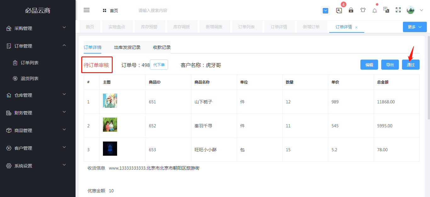Expand the 仓库管理 menu chevron
The width and height of the screenshot is (430, 197).
pos(64,95)
